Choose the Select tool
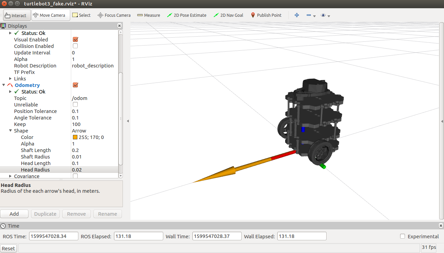This screenshot has height=253, width=444. pyautogui.click(x=81, y=15)
